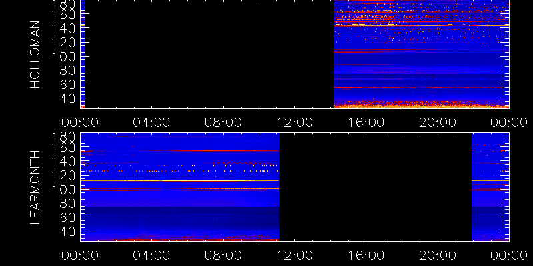The width and height of the screenshot is (533, 266).
Task: Click 12:00 on the LEARMONTH time axis
Action: [x=294, y=255]
